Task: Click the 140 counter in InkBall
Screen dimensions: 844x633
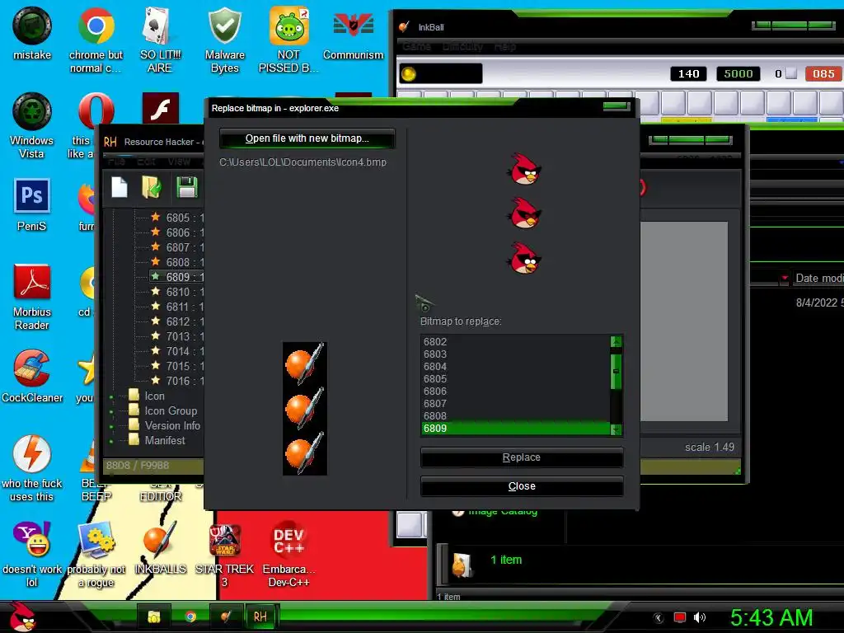Action: (688, 73)
